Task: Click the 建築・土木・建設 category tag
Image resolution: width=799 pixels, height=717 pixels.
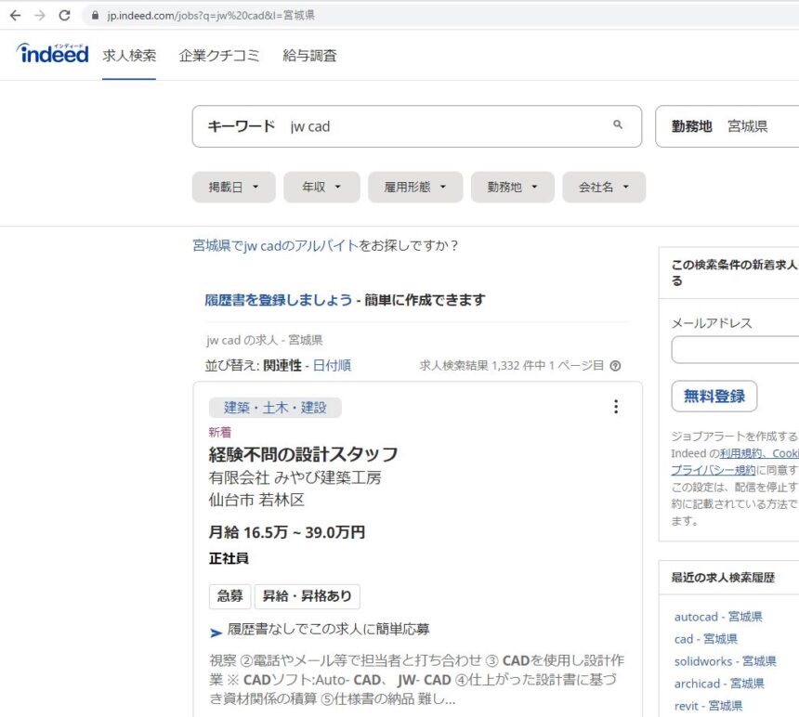Action: [x=275, y=408]
